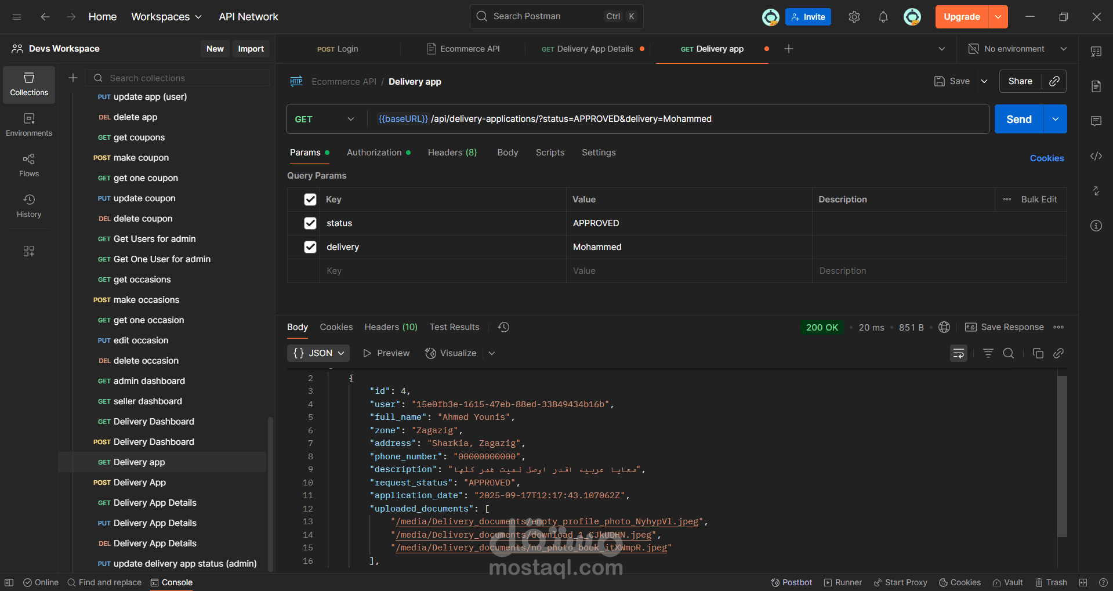1113x591 pixels.
Task: Expand the Visualize options chevron
Action: pos(492,353)
